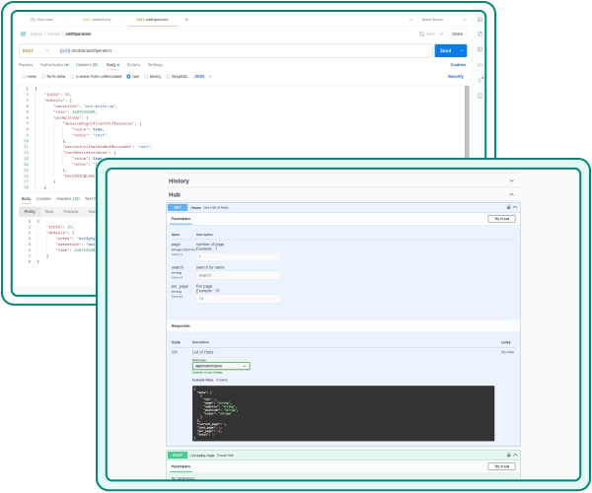Click the lock icon on GET /hubs
Viewport: 592px width, 493px height.
click(508, 207)
